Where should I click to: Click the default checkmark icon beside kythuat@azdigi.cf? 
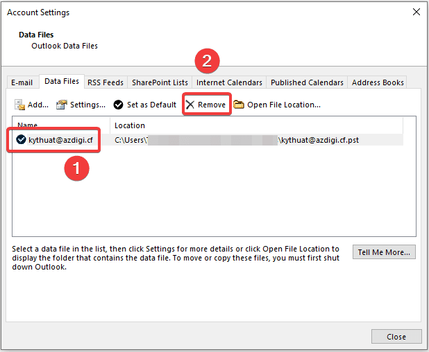[22, 140]
